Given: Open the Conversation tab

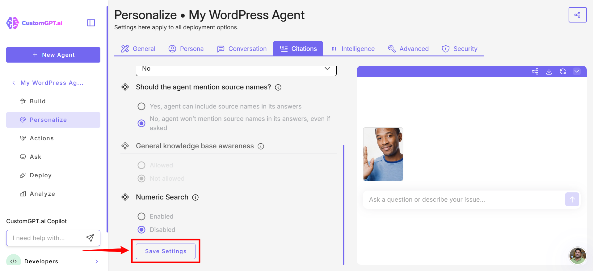Looking at the screenshot, I should [242, 49].
